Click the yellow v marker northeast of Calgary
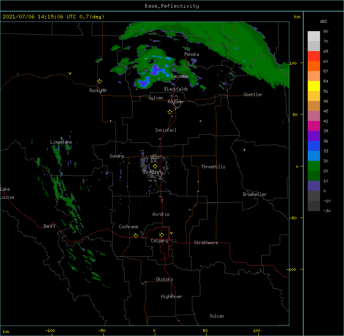 point(171,233)
